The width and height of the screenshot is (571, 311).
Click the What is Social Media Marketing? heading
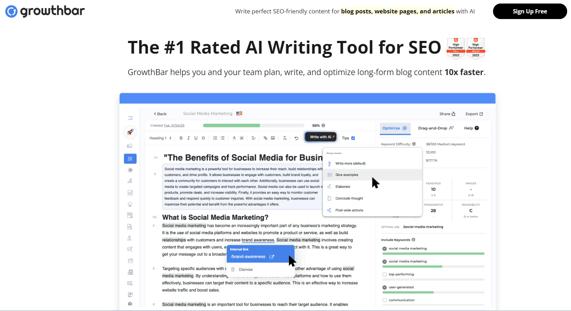pyautogui.click(x=215, y=218)
